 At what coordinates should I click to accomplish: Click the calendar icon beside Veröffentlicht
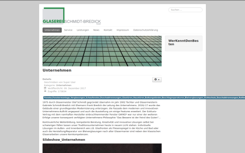click(x=45, y=88)
